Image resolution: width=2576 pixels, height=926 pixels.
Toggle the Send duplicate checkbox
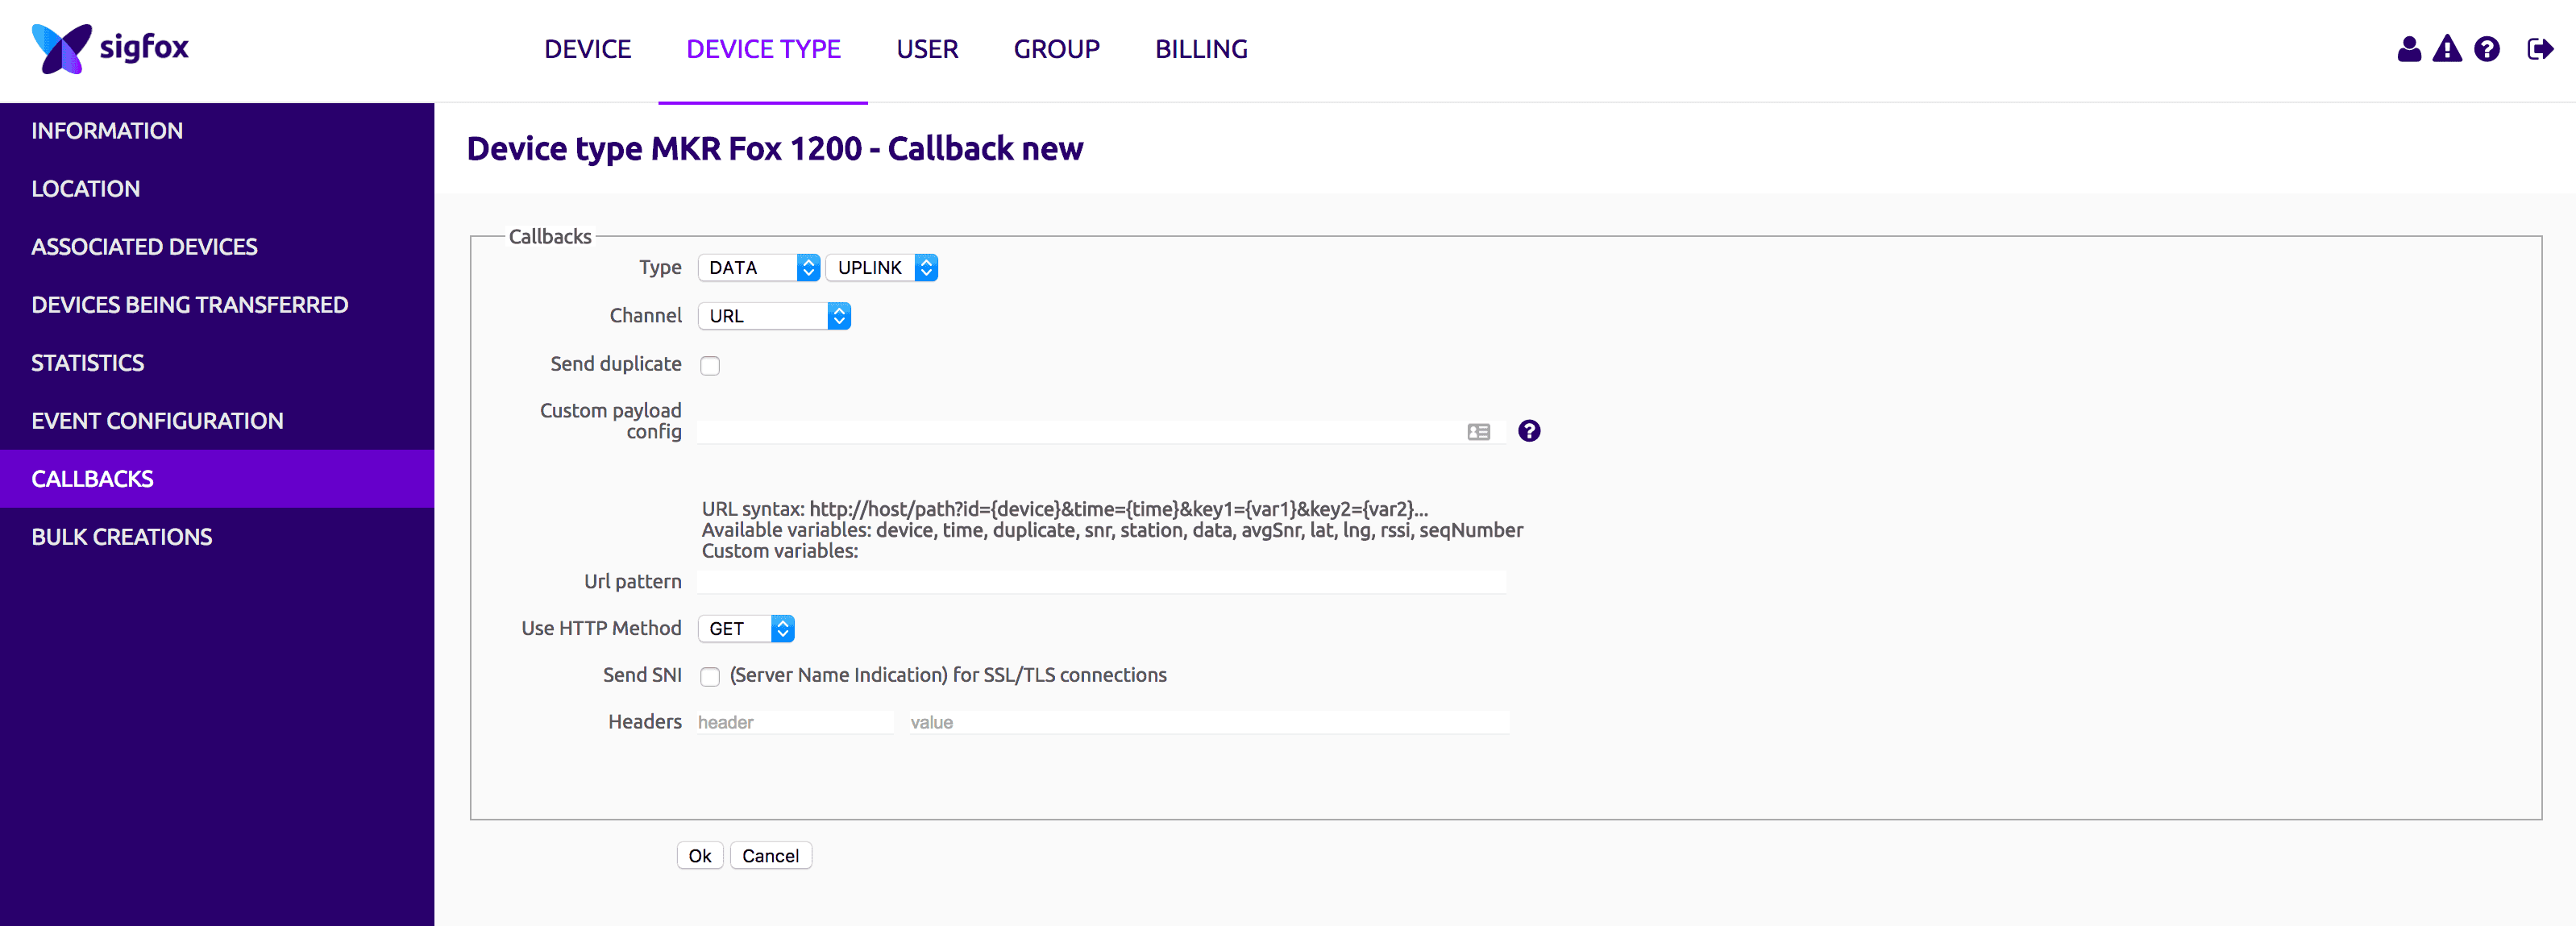[x=710, y=364]
